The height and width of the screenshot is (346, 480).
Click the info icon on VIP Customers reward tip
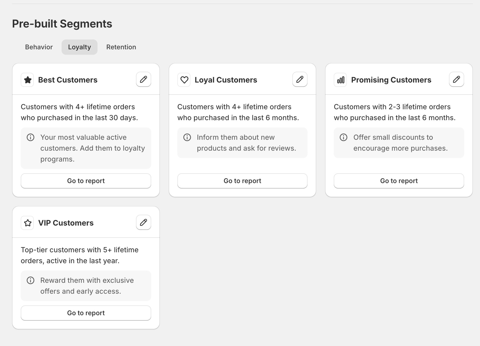point(31,280)
